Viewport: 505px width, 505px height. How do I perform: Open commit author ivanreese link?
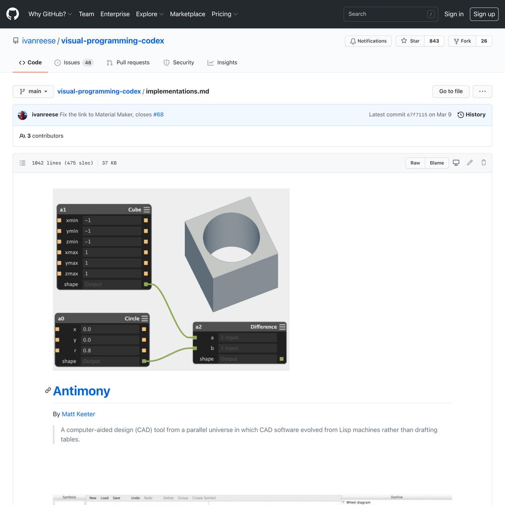point(45,115)
